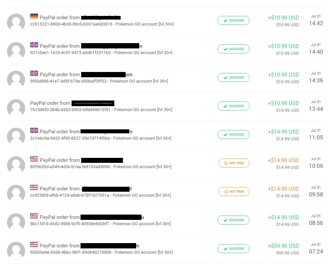Screen dimensions: 328x265
Task: Click the German flag icon on 14:42 order
Action: pyautogui.click(x=34, y=16)
